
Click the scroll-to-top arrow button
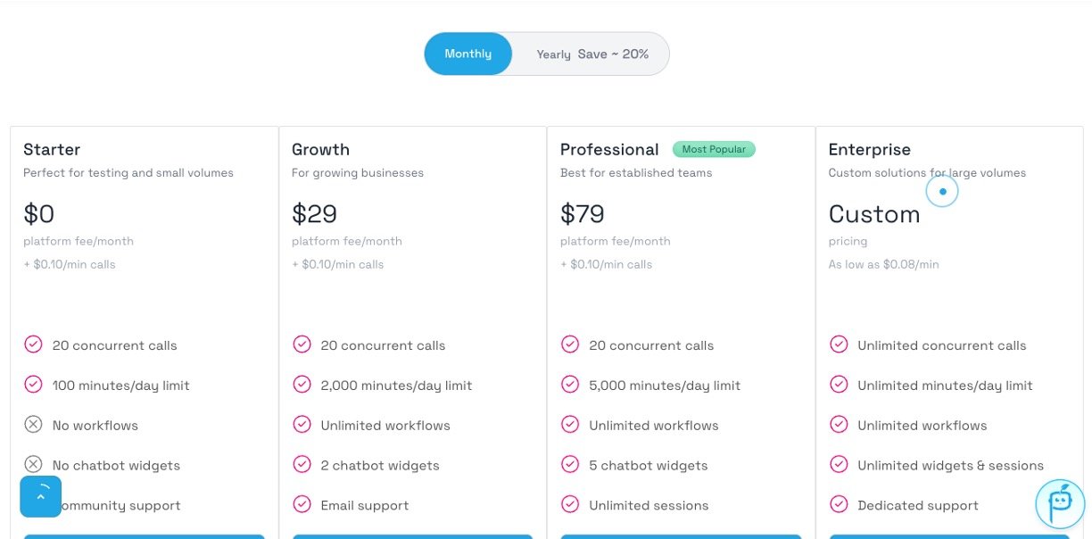click(41, 496)
